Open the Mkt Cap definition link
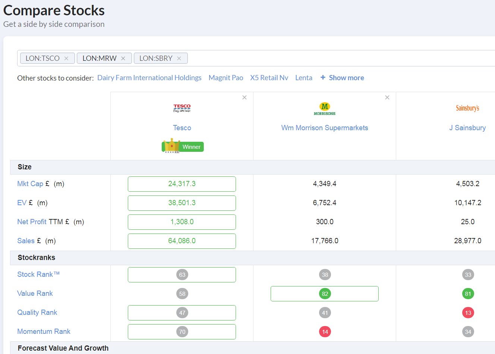The height and width of the screenshot is (354, 495). pos(30,184)
